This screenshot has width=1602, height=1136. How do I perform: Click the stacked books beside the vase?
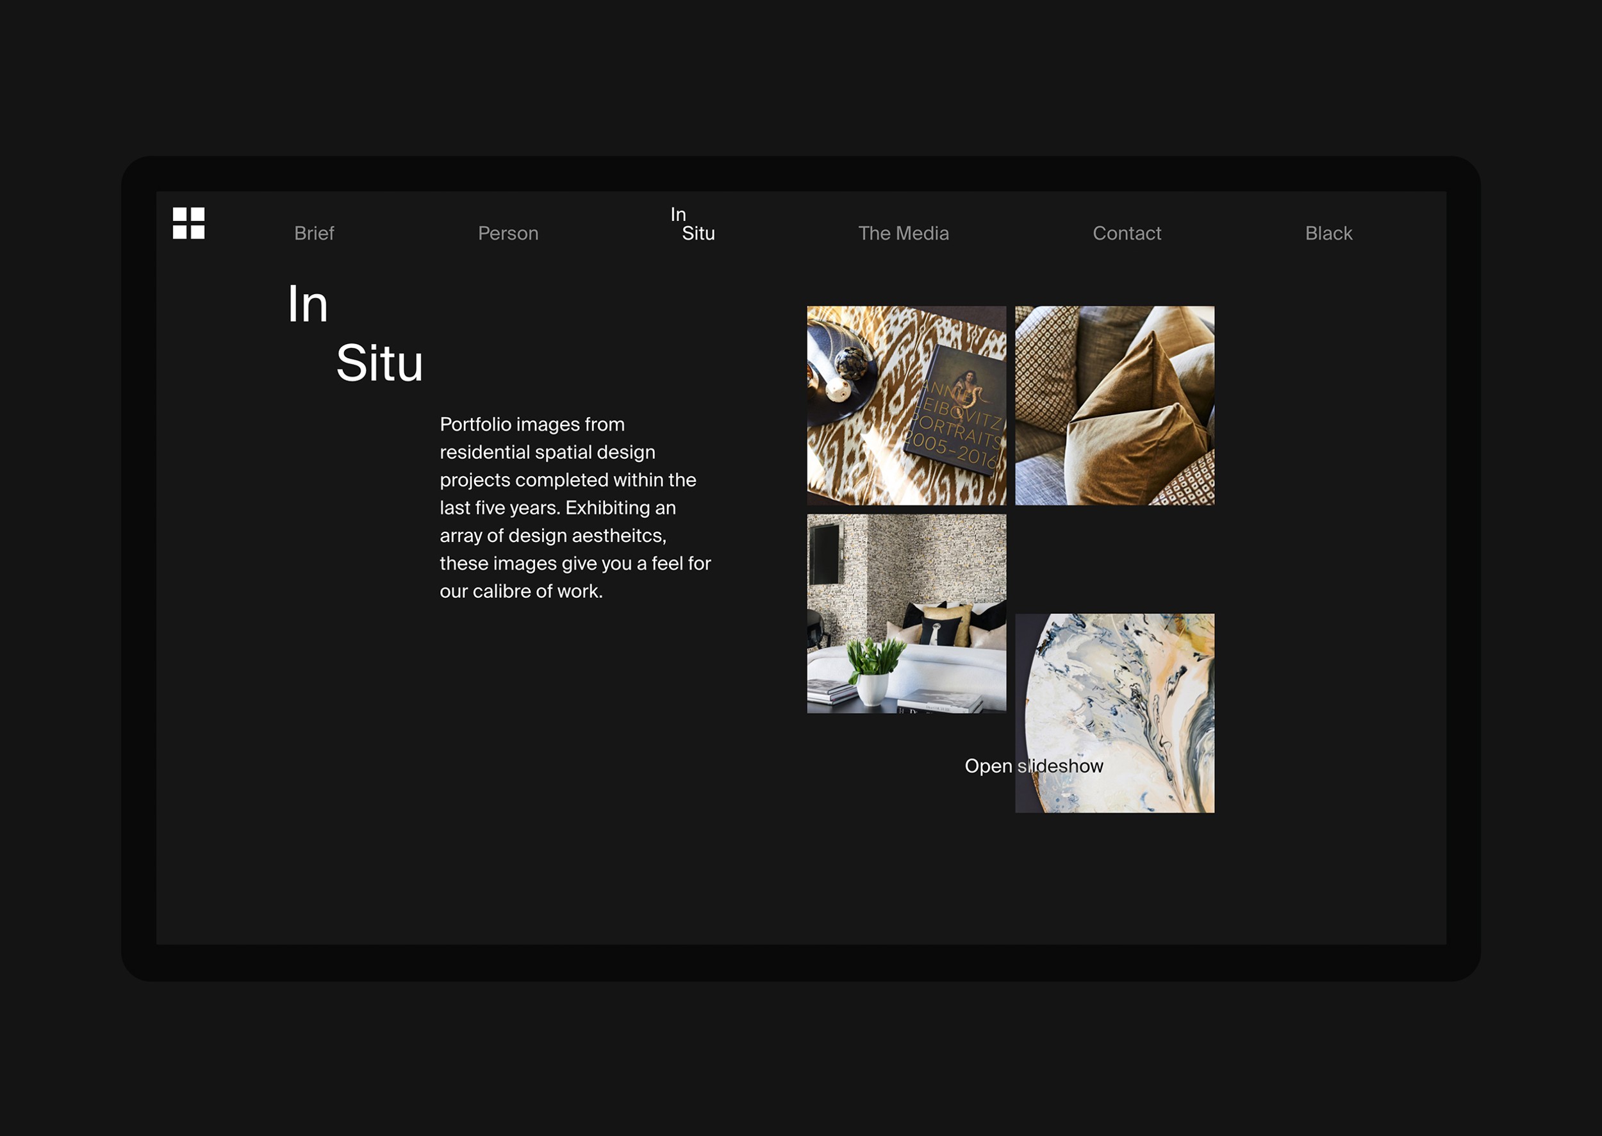pos(831,691)
